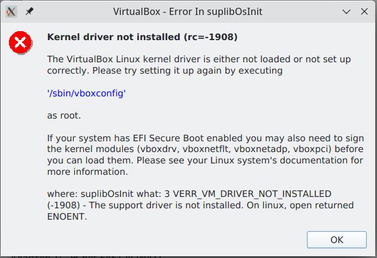The width and height of the screenshot is (377, 258).
Task: Open the X window menu icon
Action: (x=11, y=11)
